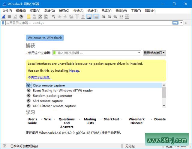192x149 pixels.
Task: Jump to first packet icon
Action: (77, 17)
